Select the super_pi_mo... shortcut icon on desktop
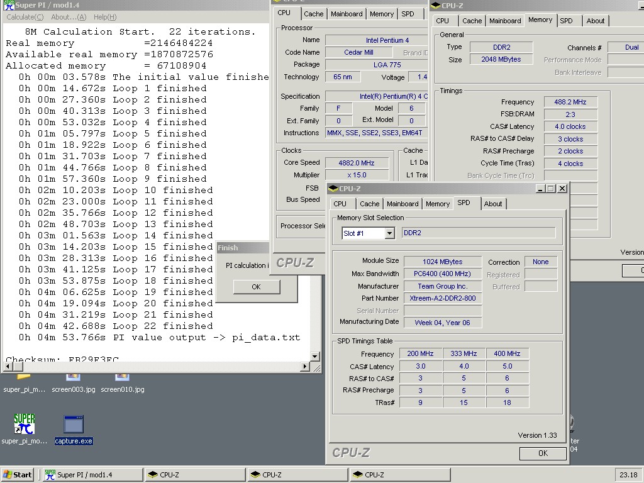644x483 pixels. (x=25, y=430)
